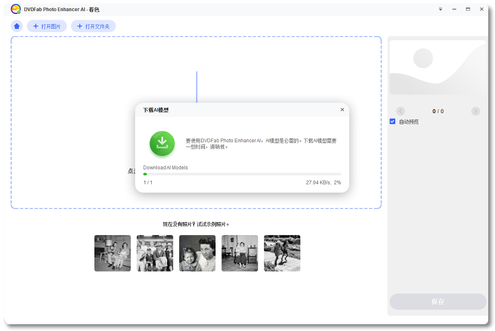495x331 pixels.
Task: Select the sample photo of a large group
Action: pos(155,253)
